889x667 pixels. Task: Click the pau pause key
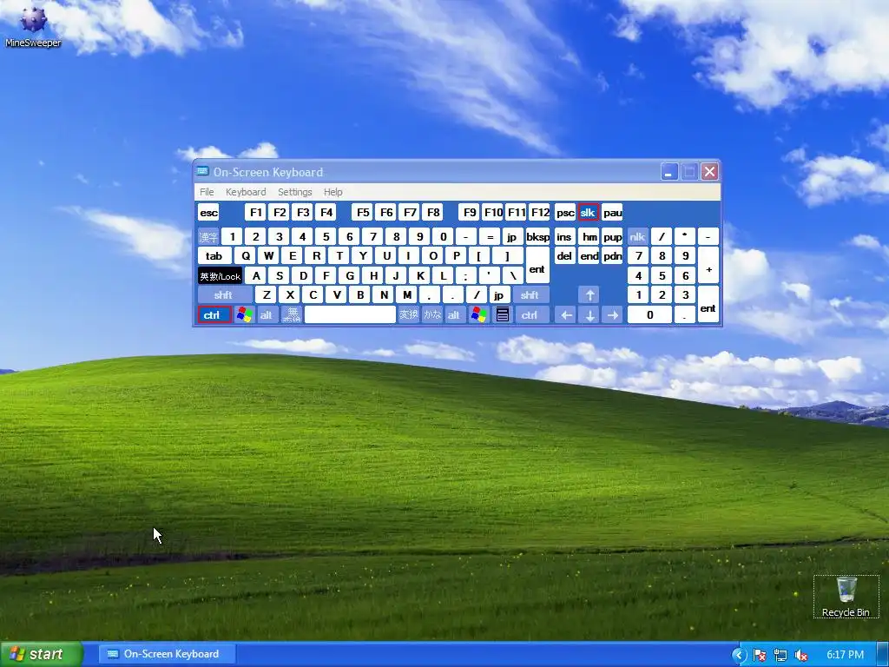[612, 213]
